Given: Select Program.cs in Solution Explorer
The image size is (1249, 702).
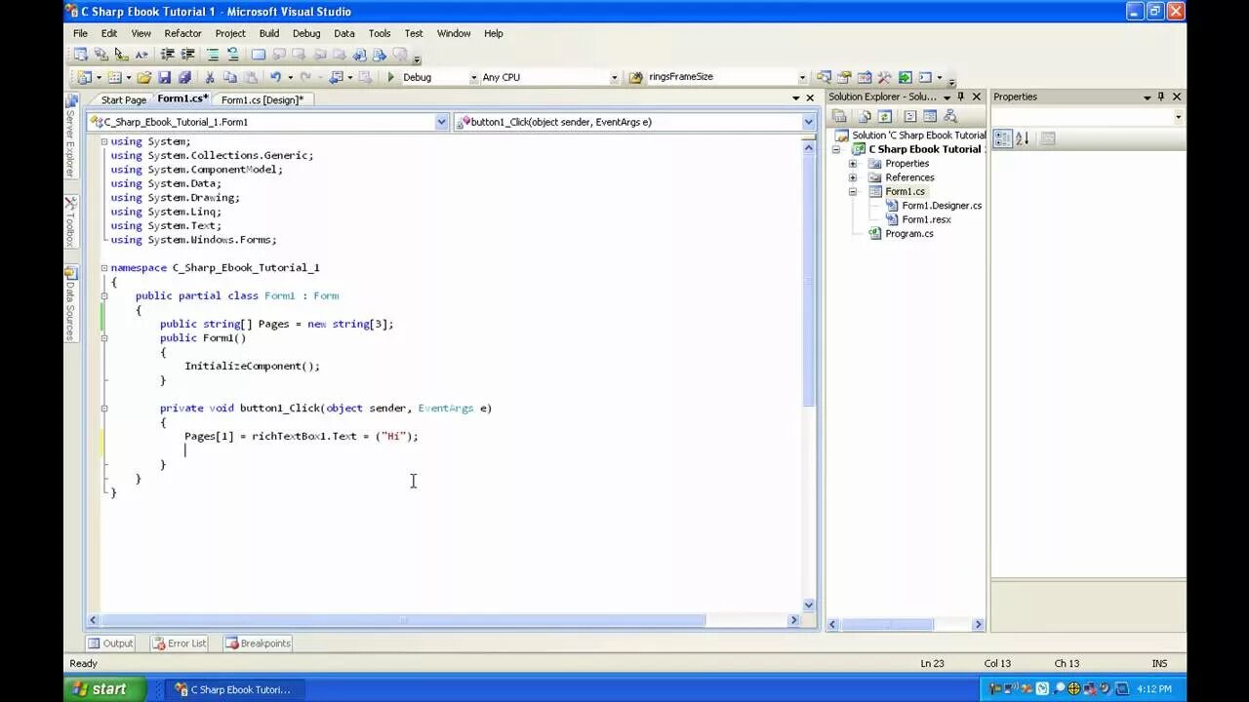Looking at the screenshot, I should pos(908,234).
